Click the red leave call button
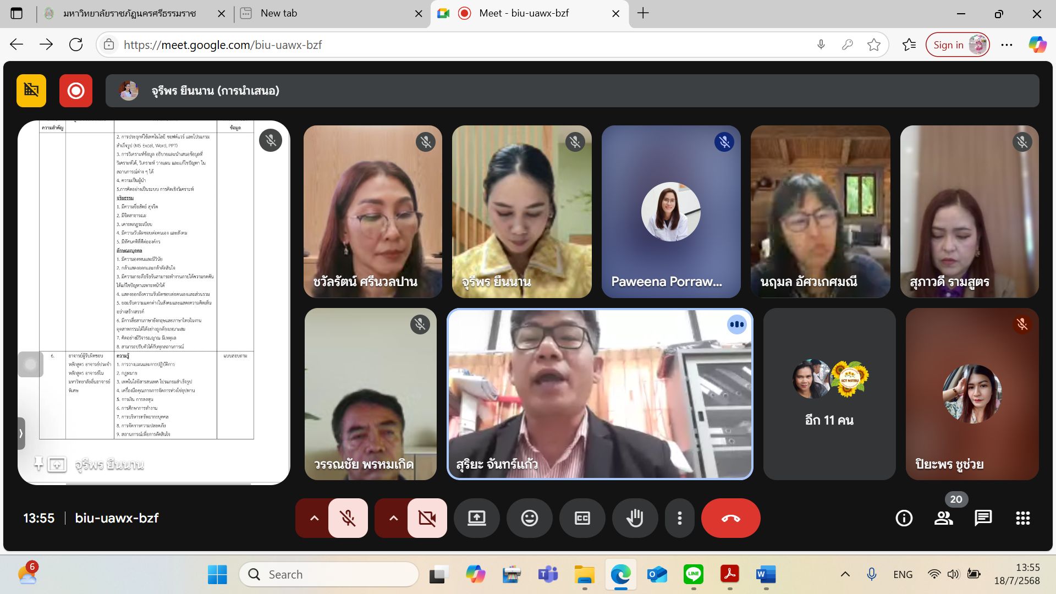1056x594 pixels. [x=730, y=518]
